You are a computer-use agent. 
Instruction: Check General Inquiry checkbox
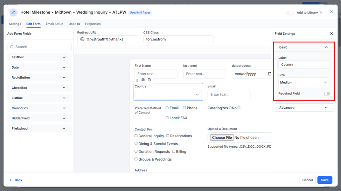(136, 136)
